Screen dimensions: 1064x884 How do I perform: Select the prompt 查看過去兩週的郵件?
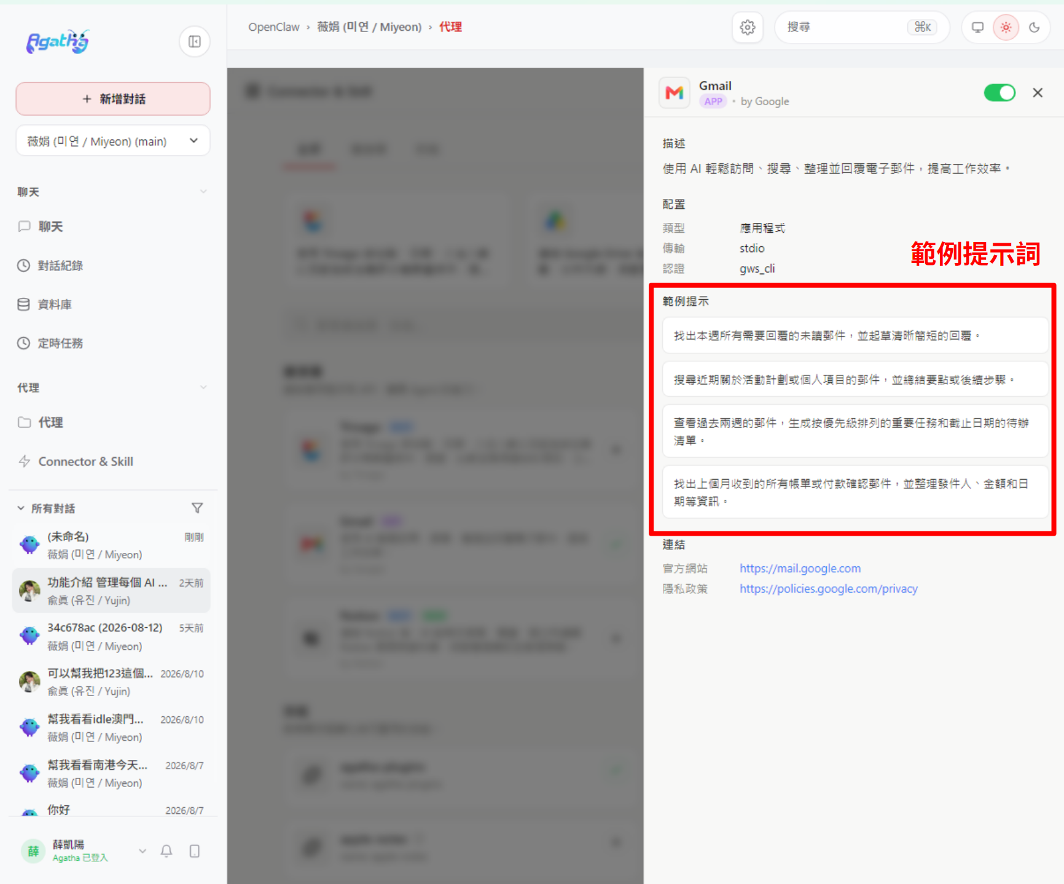[x=855, y=431]
